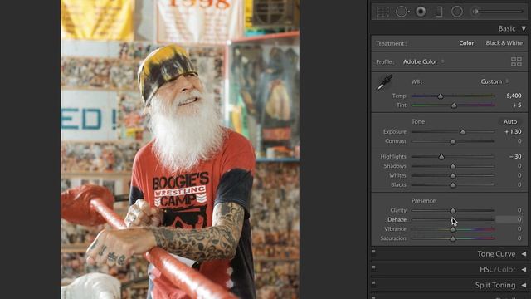Click the Basic panel title

pyautogui.click(x=507, y=29)
